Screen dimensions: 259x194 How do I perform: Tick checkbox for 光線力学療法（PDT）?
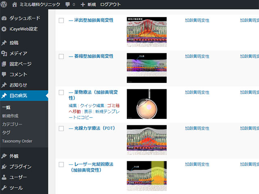coord(61,129)
